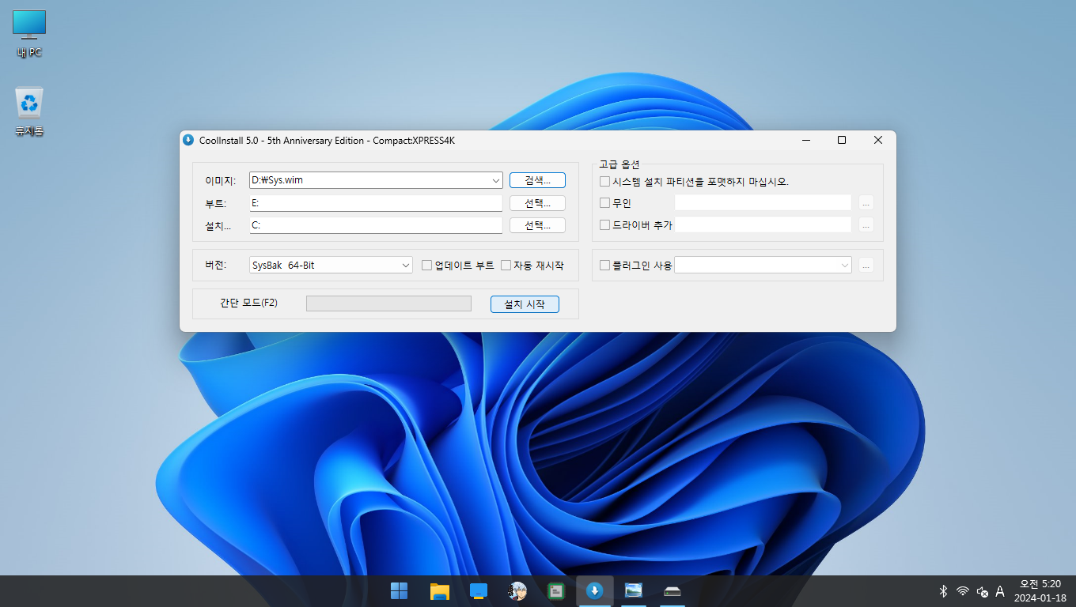Browse drivers with 드라이버 추가 ellipsis button
This screenshot has width=1076, height=607.
pyautogui.click(x=866, y=225)
